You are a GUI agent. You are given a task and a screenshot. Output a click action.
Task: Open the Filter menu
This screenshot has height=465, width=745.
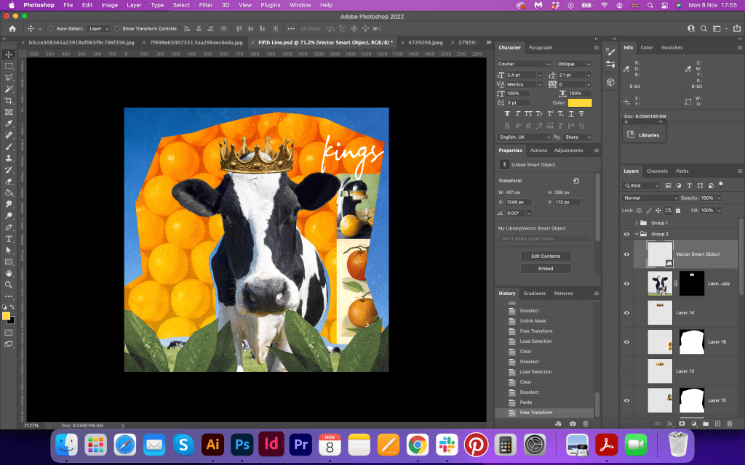coord(206,5)
